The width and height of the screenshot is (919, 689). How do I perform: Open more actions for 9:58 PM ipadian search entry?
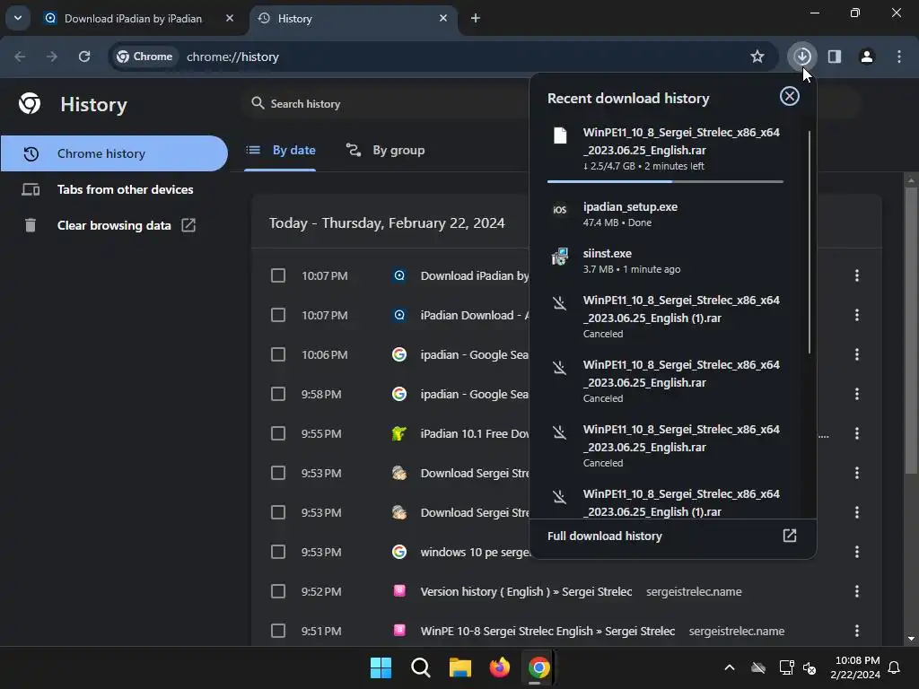[857, 394]
